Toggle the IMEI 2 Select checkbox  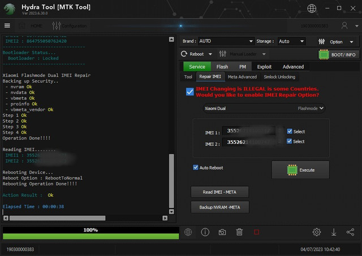pos(289,141)
